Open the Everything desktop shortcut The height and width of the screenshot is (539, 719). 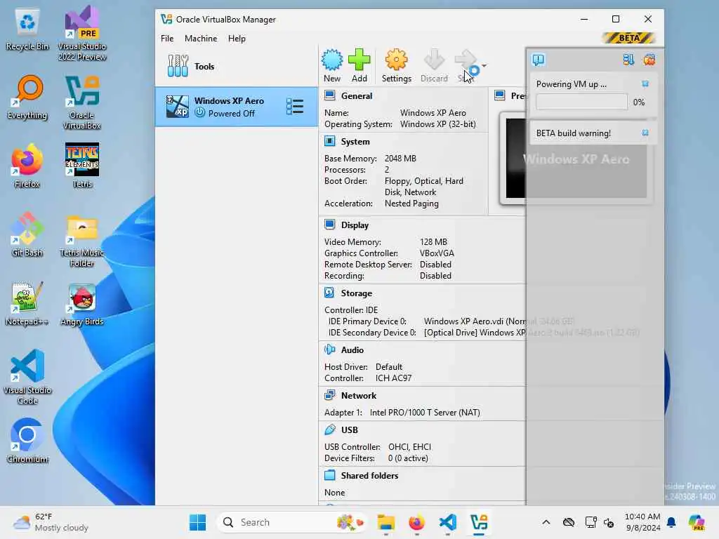tap(27, 98)
